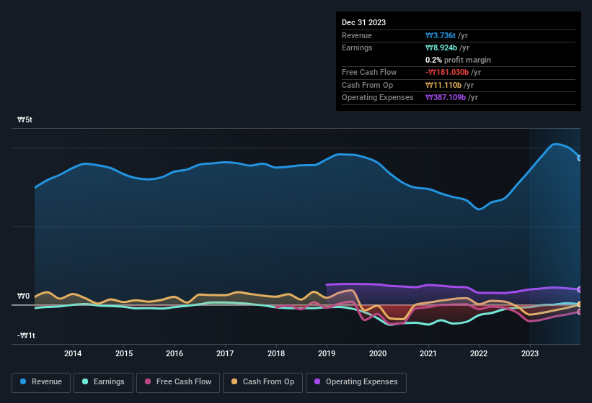Toggle the Revenue legend series
Screen dimensions: 592x403
tap(41, 382)
